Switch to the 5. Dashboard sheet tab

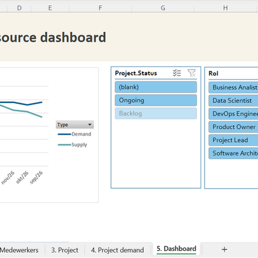pos(176,249)
